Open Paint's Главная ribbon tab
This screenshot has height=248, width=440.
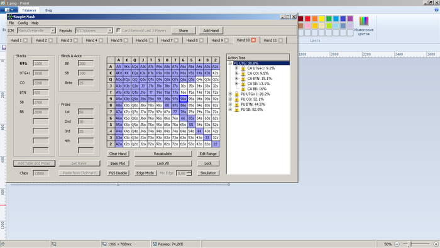click(x=29, y=10)
